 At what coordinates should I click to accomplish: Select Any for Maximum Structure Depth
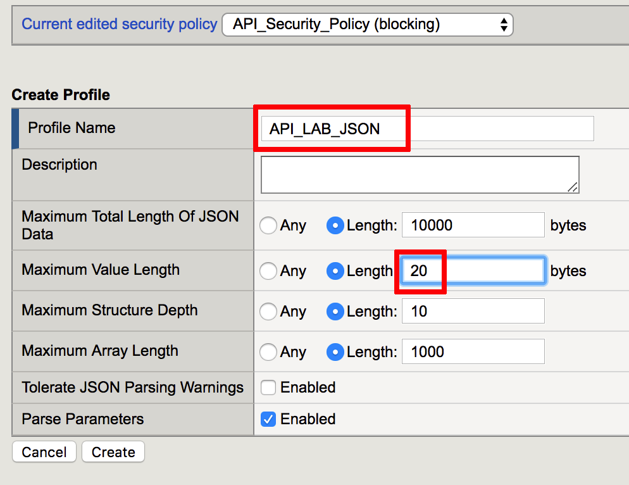tap(268, 312)
